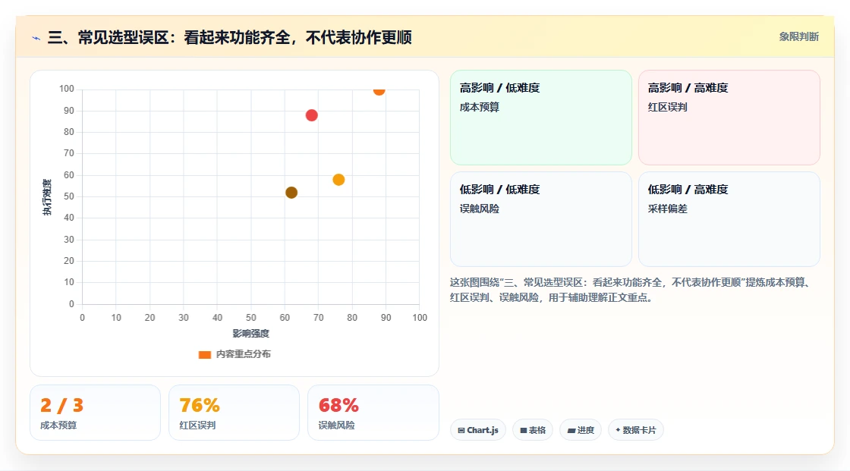The image size is (850, 471).
Task: Click the 进度 tag chip
Action: coord(580,430)
